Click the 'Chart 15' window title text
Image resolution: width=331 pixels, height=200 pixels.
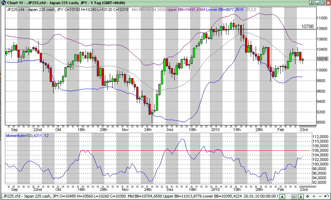point(15,3)
